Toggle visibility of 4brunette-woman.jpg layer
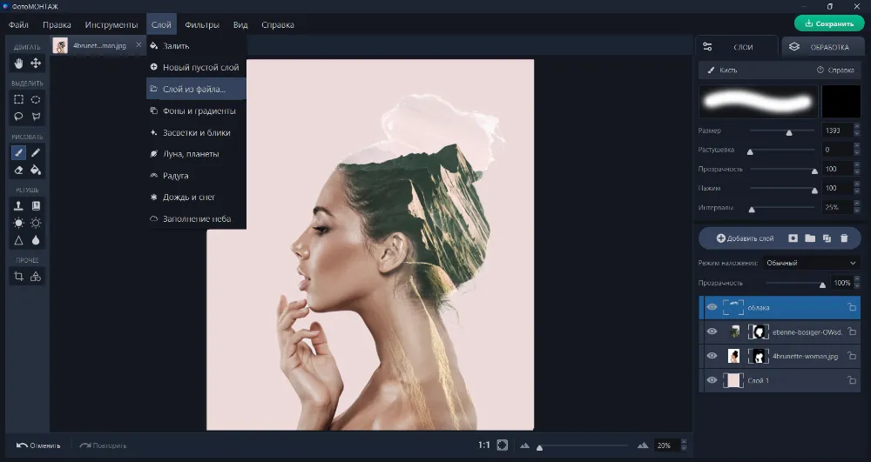Image resolution: width=871 pixels, height=462 pixels. 712,356
